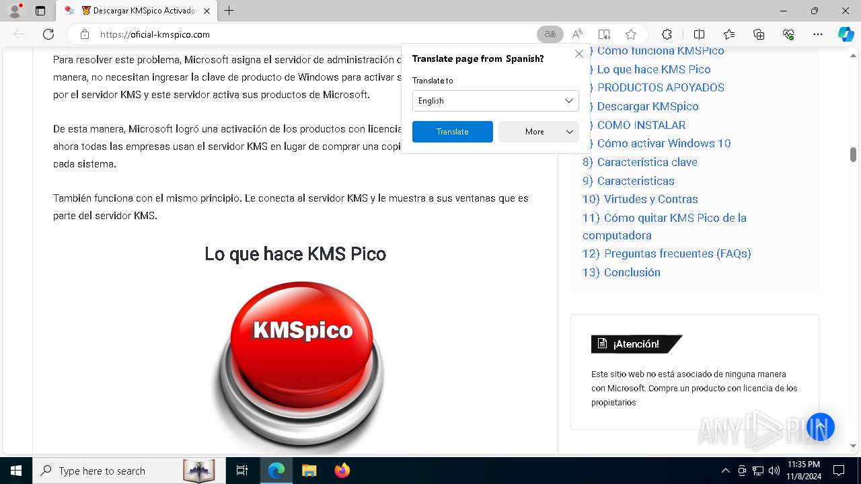Image resolution: width=861 pixels, height=484 pixels.
Task: Expand the More options dropdown
Action: pos(539,132)
